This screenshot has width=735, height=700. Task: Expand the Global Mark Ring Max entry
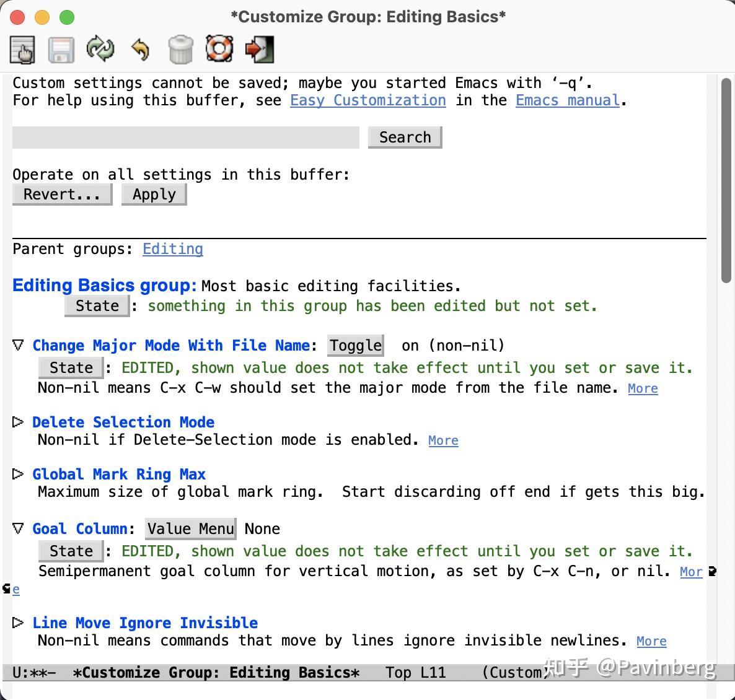(x=18, y=473)
